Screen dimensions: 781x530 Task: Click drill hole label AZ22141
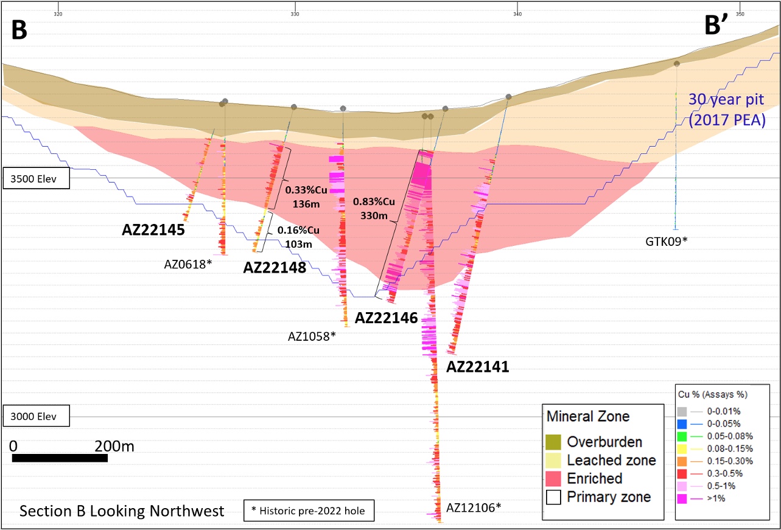click(478, 368)
